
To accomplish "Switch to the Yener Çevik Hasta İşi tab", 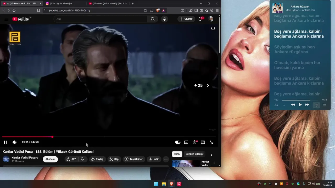I will pos(108,3).
